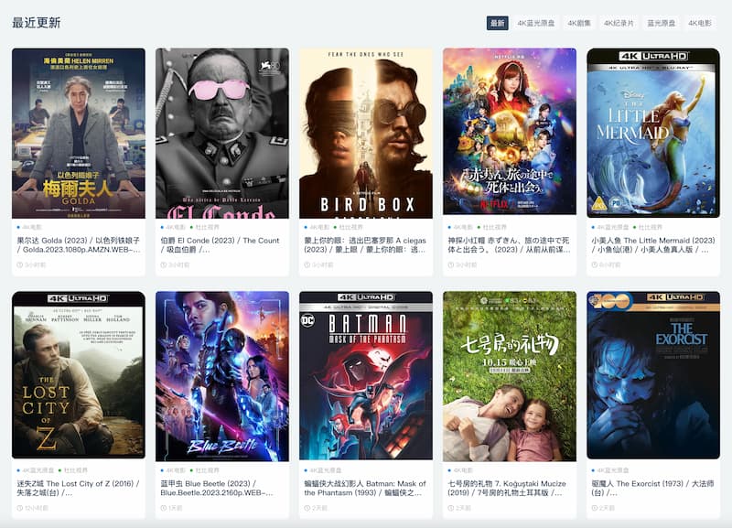This screenshot has height=528, width=732.
Task: Click the clock icon under Blue Beetle
Action: (164, 508)
